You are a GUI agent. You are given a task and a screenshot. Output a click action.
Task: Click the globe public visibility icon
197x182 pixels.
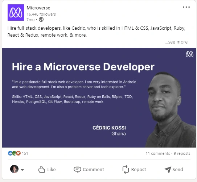click(41, 20)
